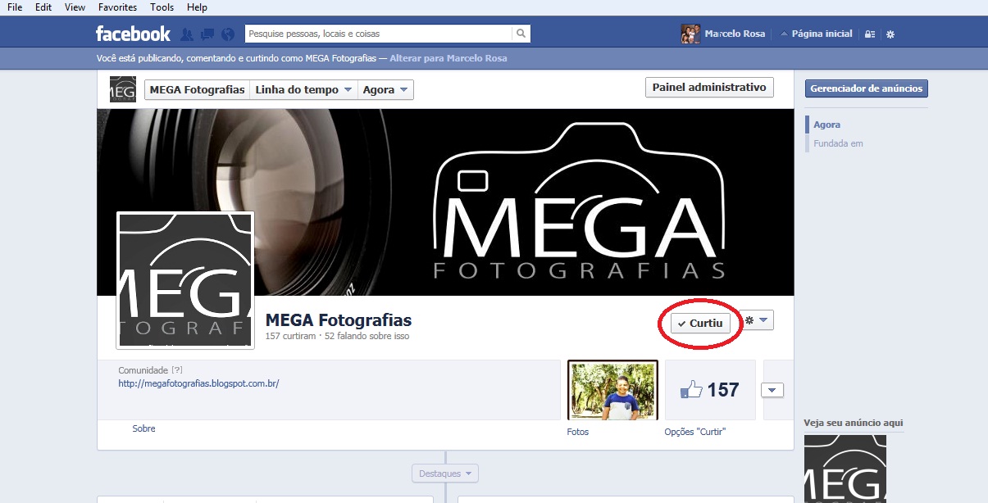This screenshot has height=503, width=988.
Task: Open the messages icon
Action: coord(207,34)
